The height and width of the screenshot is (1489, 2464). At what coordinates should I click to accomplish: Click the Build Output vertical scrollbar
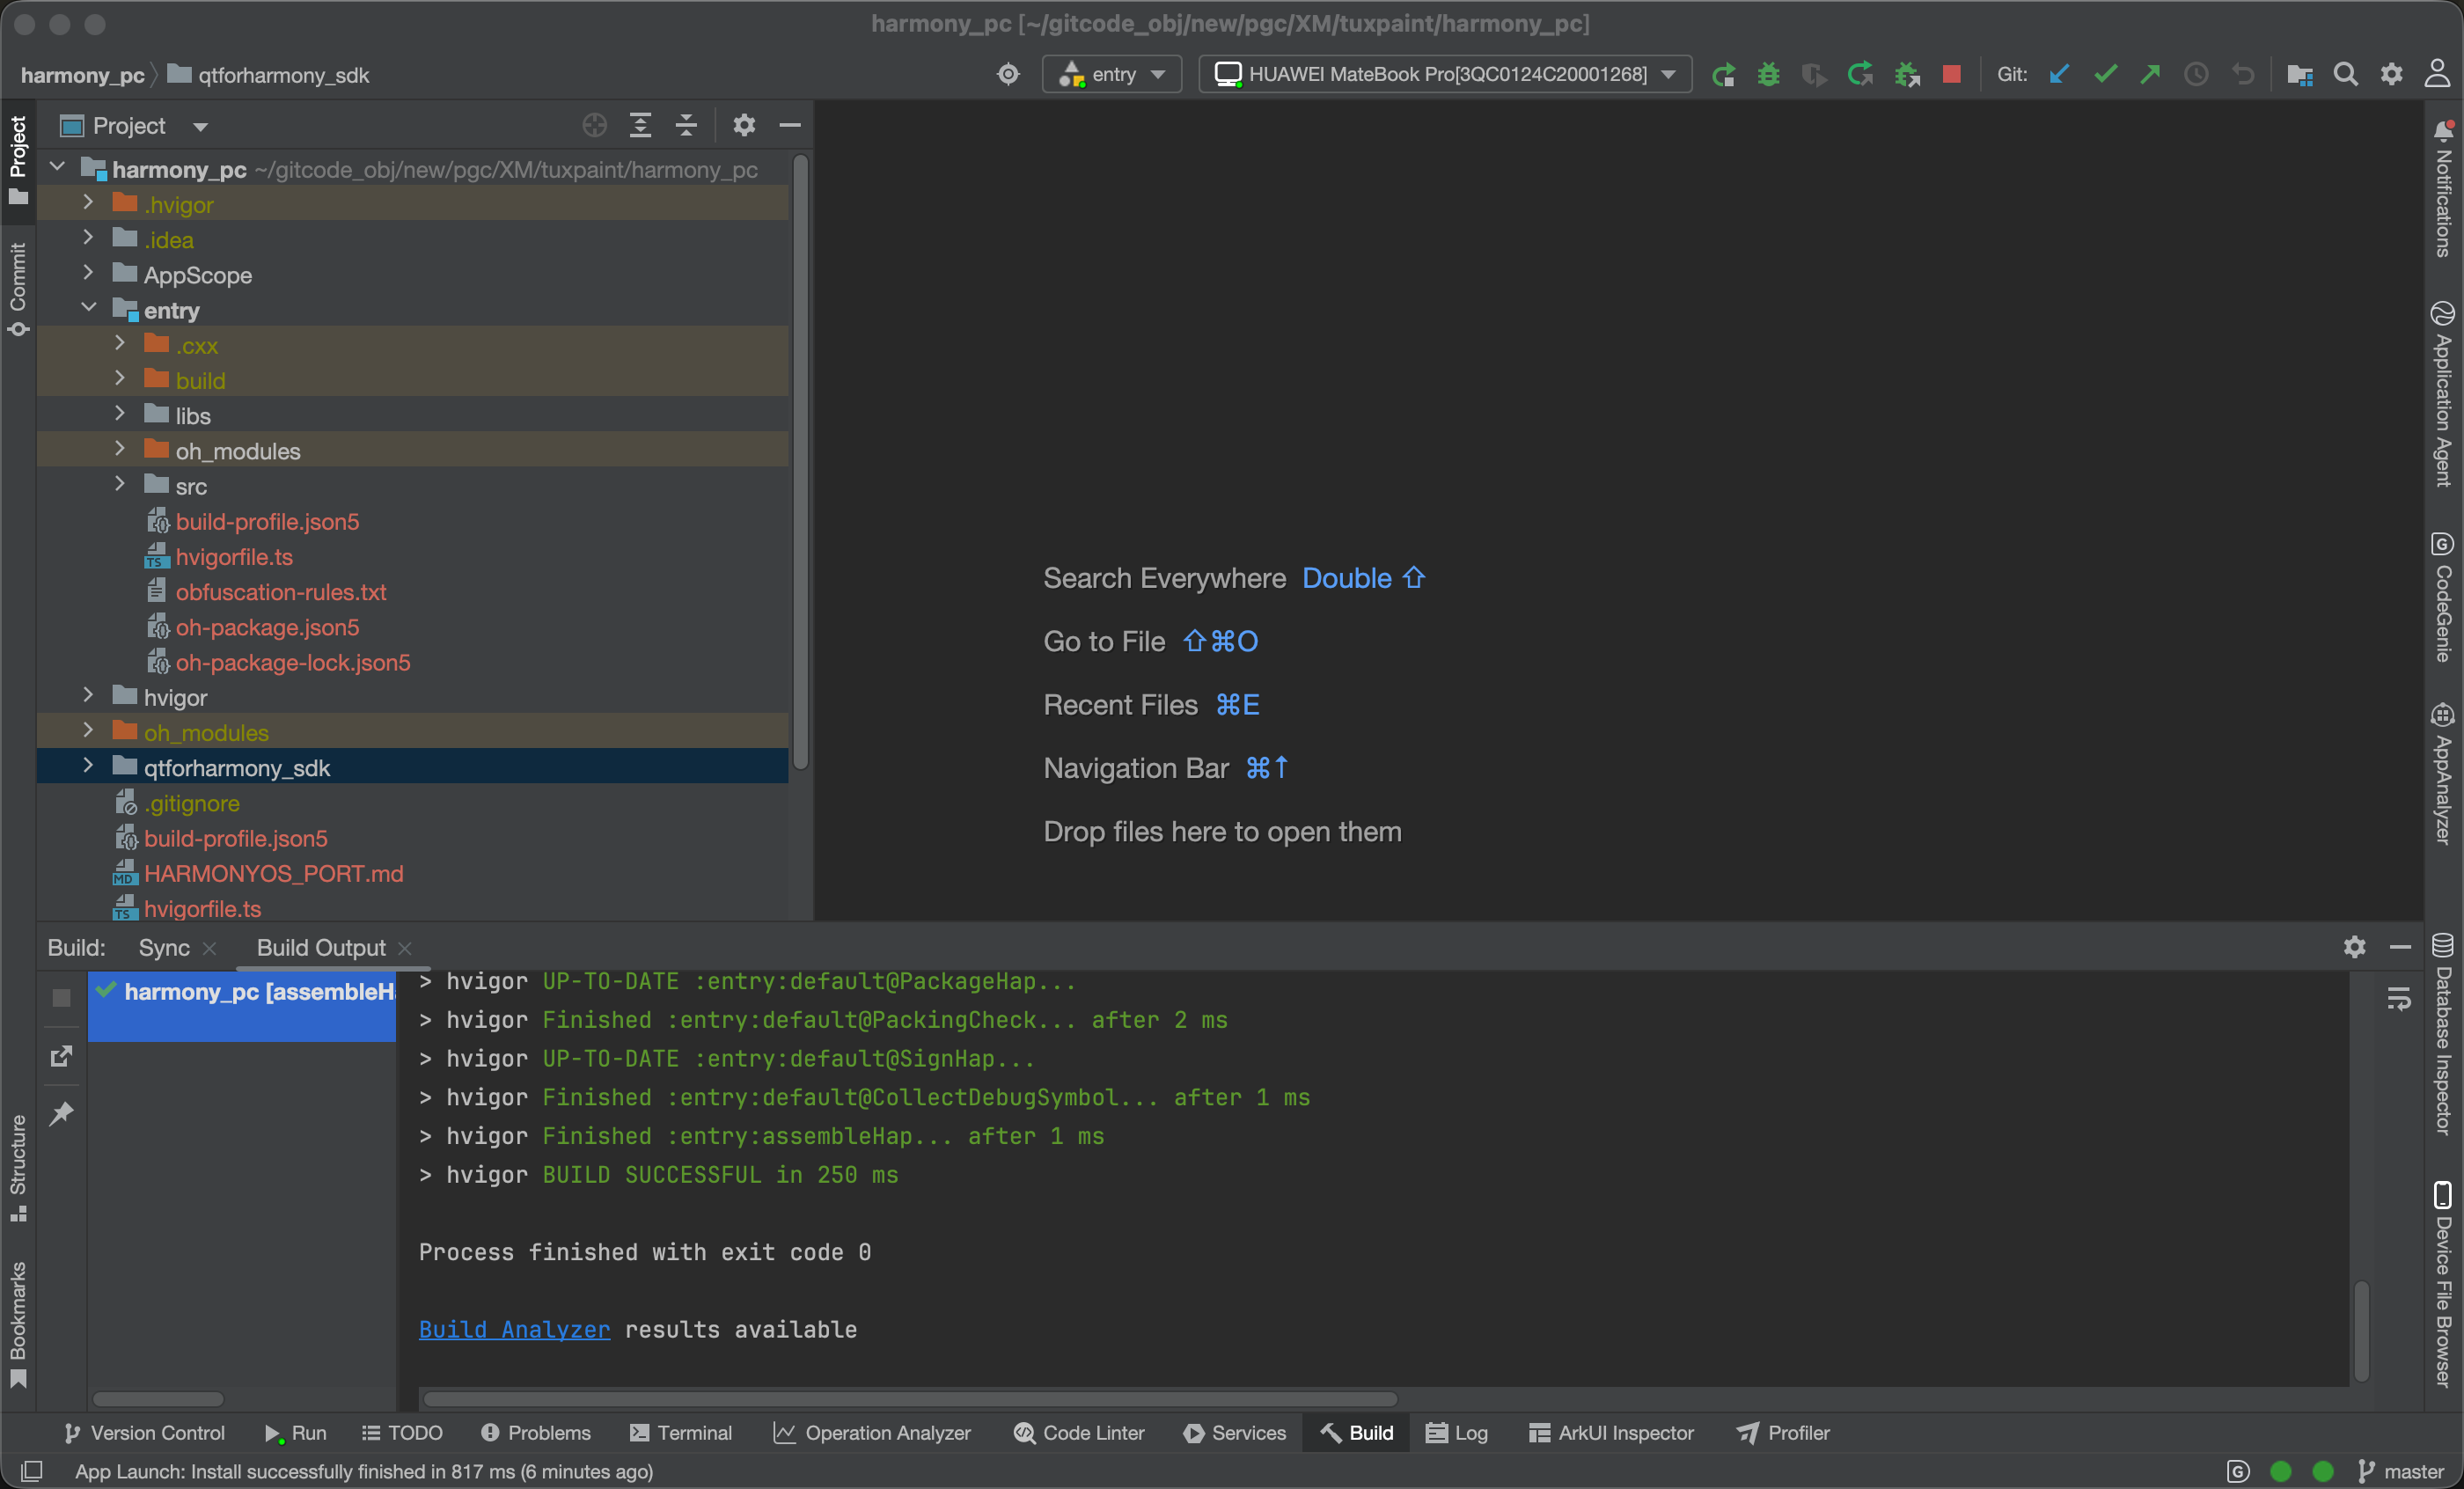point(2360,1331)
